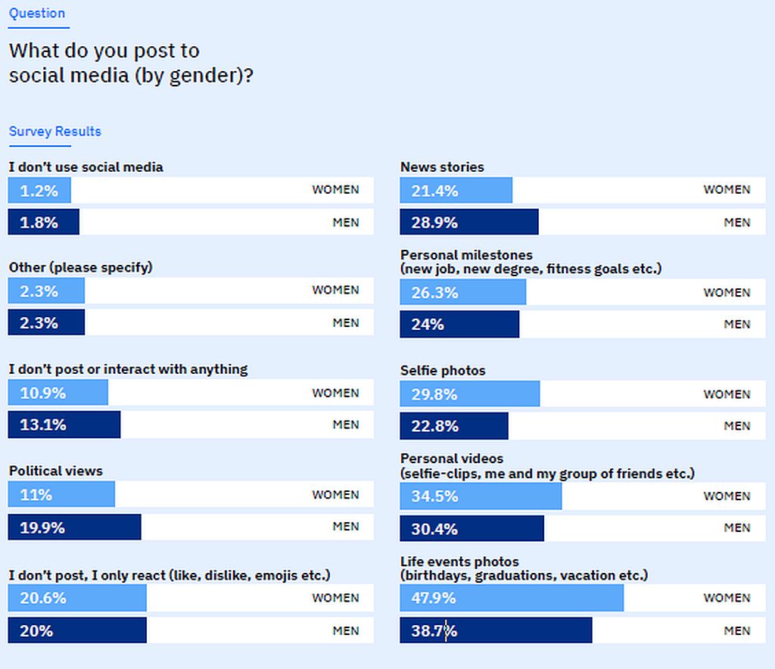This screenshot has height=669, width=775.
Task: Click the 'News stories' category label
Action: [x=442, y=167]
